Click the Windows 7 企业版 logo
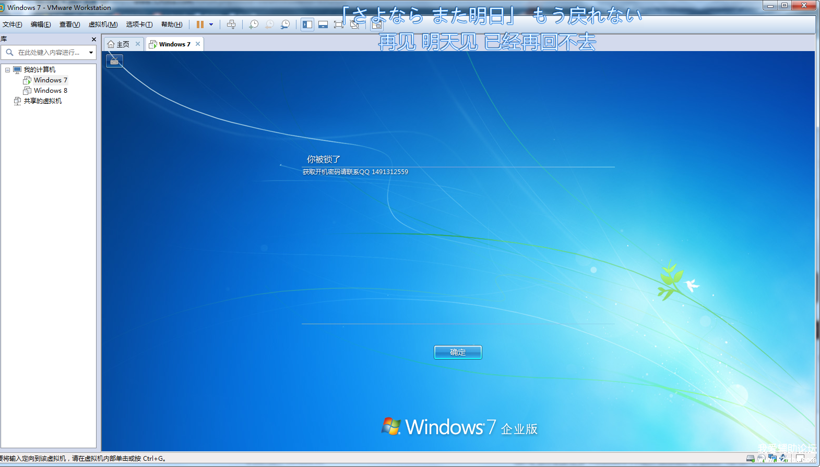 pos(459,427)
